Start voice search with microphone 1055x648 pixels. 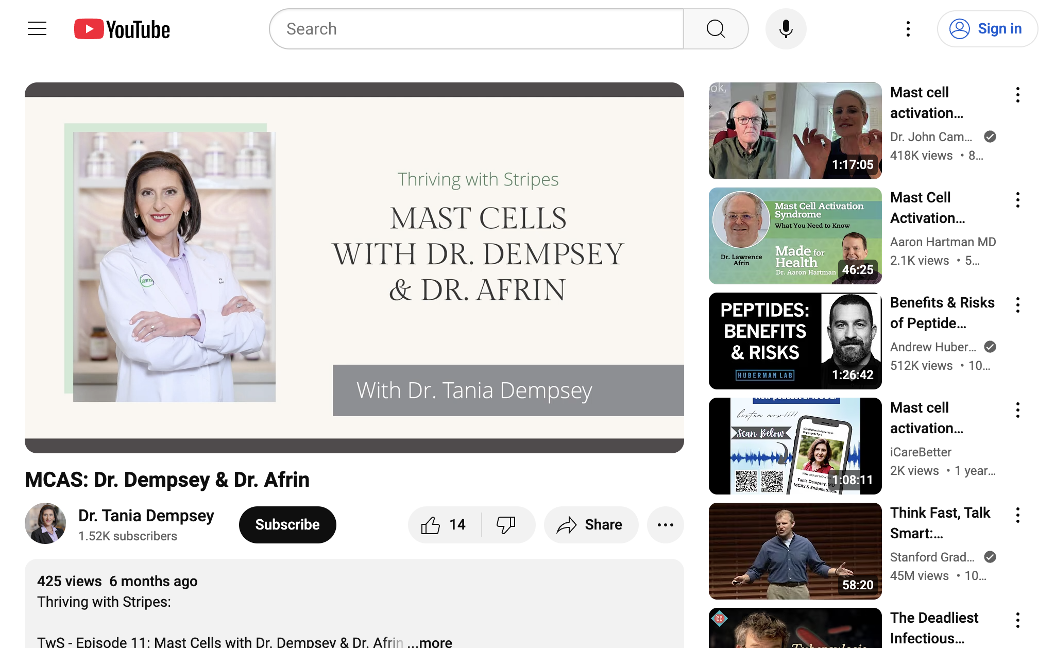click(x=786, y=29)
